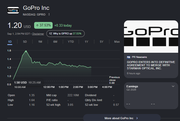
Task: Click the Mkt cap value 222.10M
Action: [x=73, y=95]
